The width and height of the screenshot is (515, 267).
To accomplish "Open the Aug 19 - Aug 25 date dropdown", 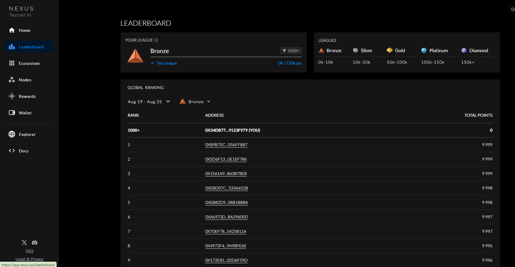I will click(149, 102).
